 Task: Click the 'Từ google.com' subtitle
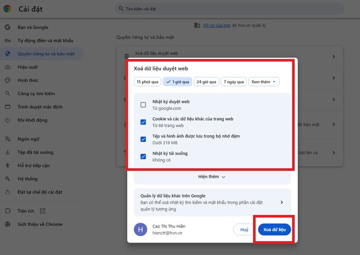(x=167, y=108)
